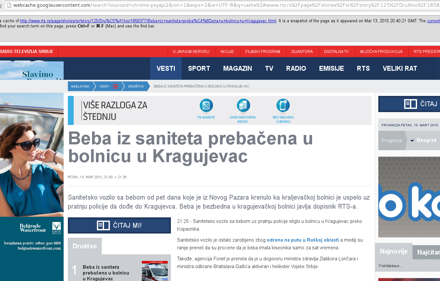
Task: Click the article date 'PETAK, 13. MAR 2015'
Action: (97, 177)
